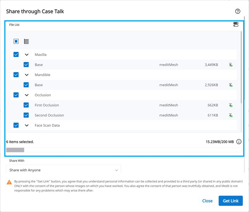Open the File List display options switches icon

tap(236, 24)
